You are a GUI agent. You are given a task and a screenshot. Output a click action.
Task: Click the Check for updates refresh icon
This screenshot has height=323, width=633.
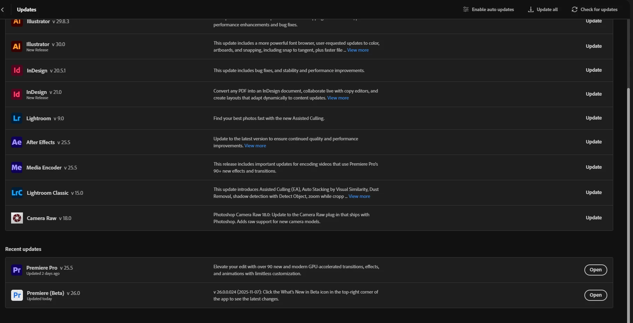575,9
